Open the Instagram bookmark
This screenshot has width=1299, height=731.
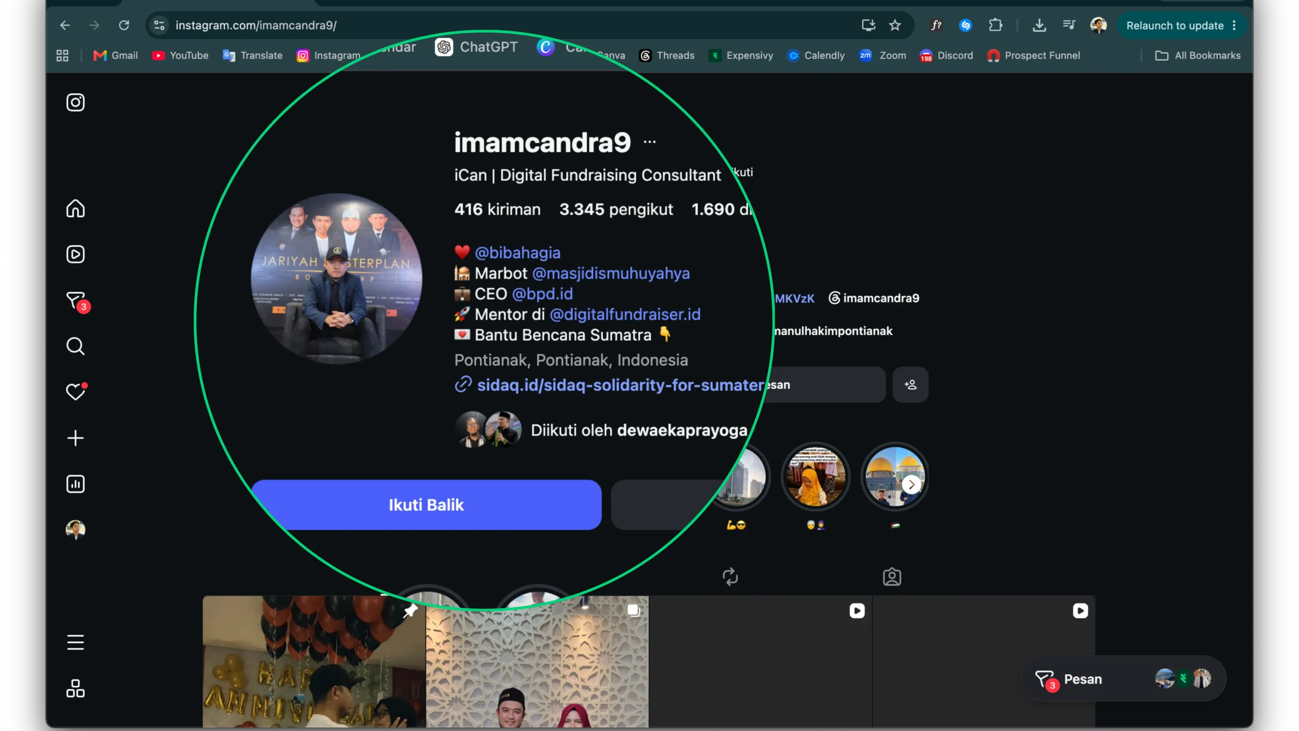click(x=329, y=55)
